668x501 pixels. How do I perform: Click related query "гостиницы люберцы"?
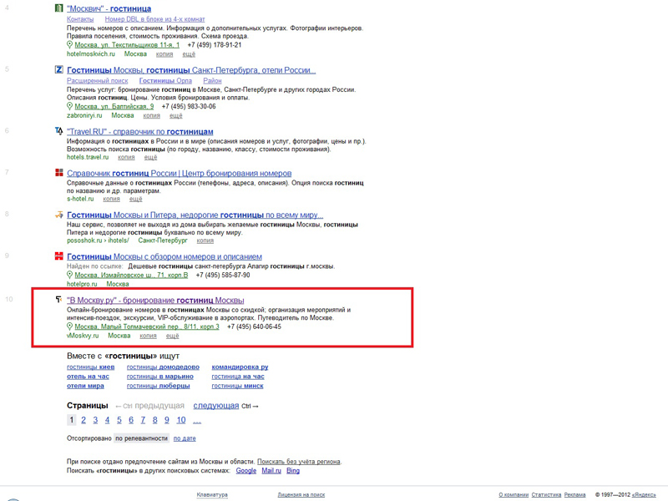pyautogui.click(x=158, y=386)
